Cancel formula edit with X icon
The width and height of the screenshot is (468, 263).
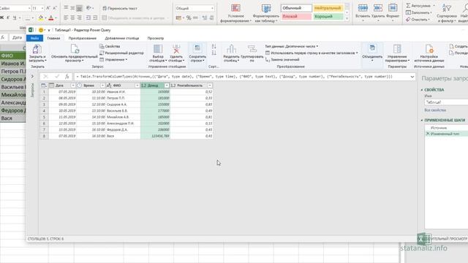[x=45, y=77]
